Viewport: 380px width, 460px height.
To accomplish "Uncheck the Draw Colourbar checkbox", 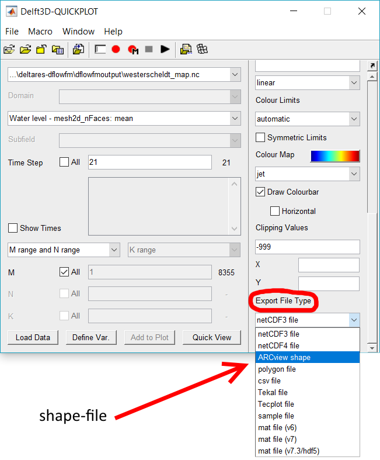I will tap(260, 192).
